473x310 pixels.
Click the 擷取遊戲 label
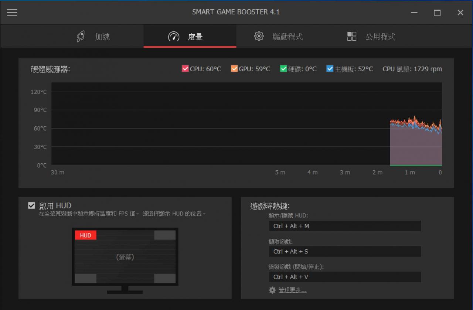pyautogui.click(x=280, y=242)
